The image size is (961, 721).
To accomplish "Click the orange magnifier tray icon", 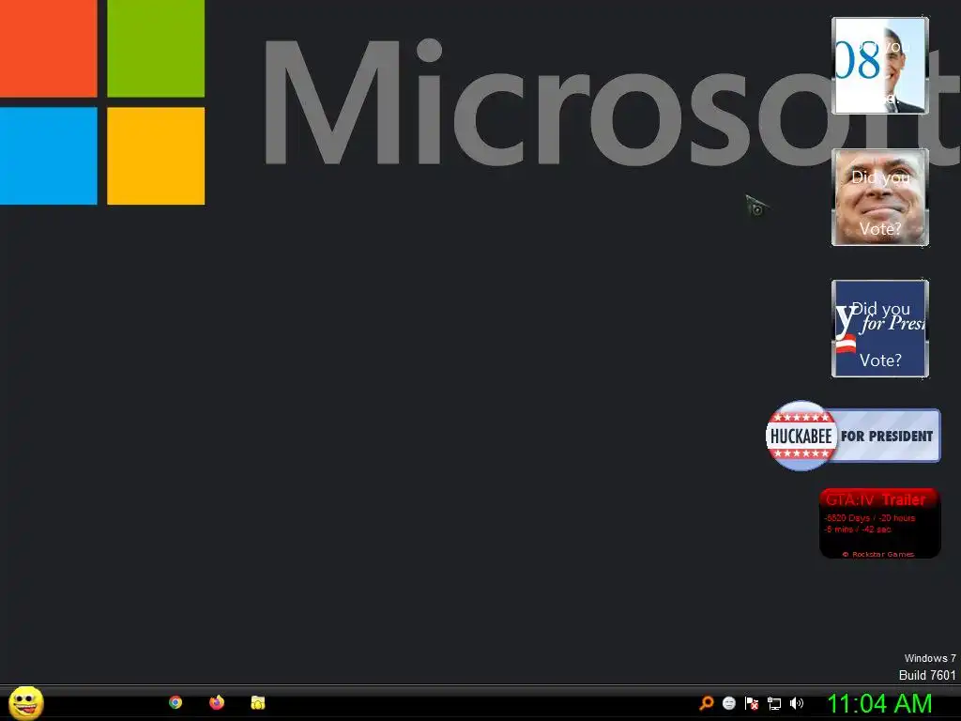I will pyautogui.click(x=707, y=703).
